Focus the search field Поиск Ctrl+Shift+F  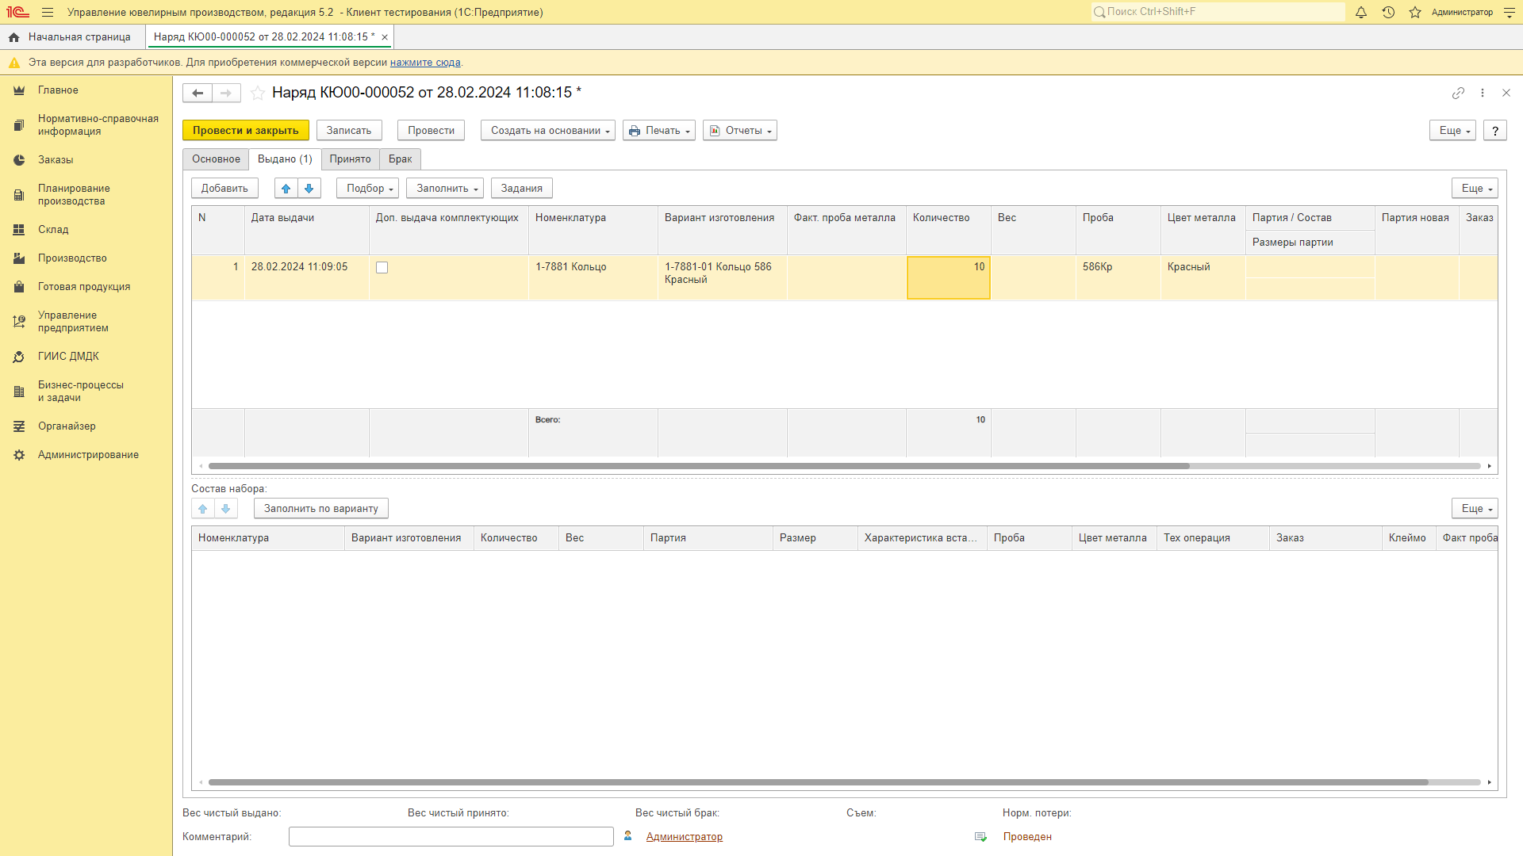tap(1218, 12)
